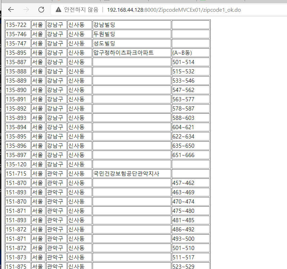Reload the current page
Screen dimensions: 287x269
pyautogui.click(x=41, y=10)
